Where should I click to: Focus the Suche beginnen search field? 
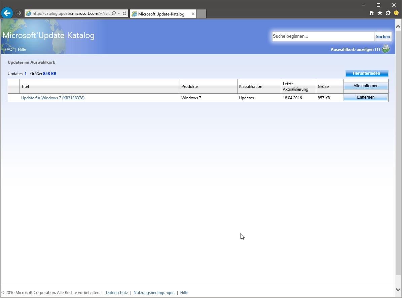[323, 36]
